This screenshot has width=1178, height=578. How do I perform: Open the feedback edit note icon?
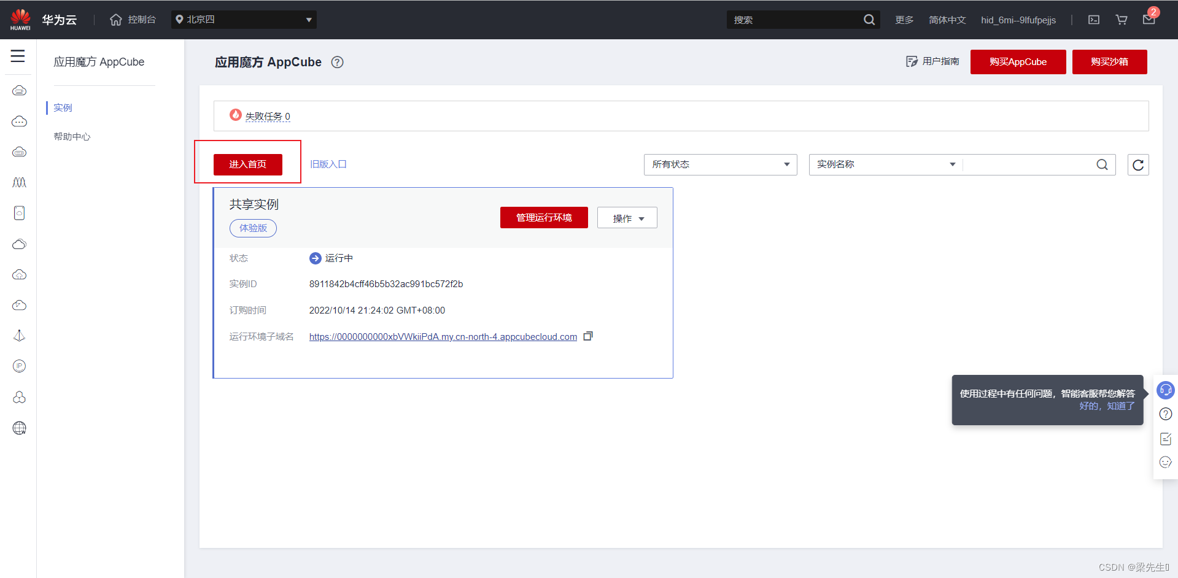(1165, 439)
